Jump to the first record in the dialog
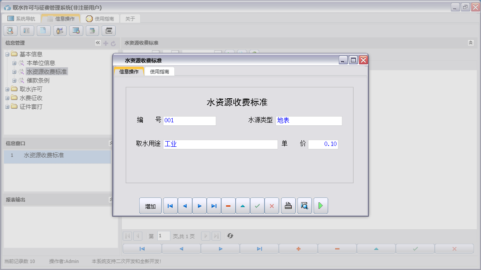 click(170, 206)
